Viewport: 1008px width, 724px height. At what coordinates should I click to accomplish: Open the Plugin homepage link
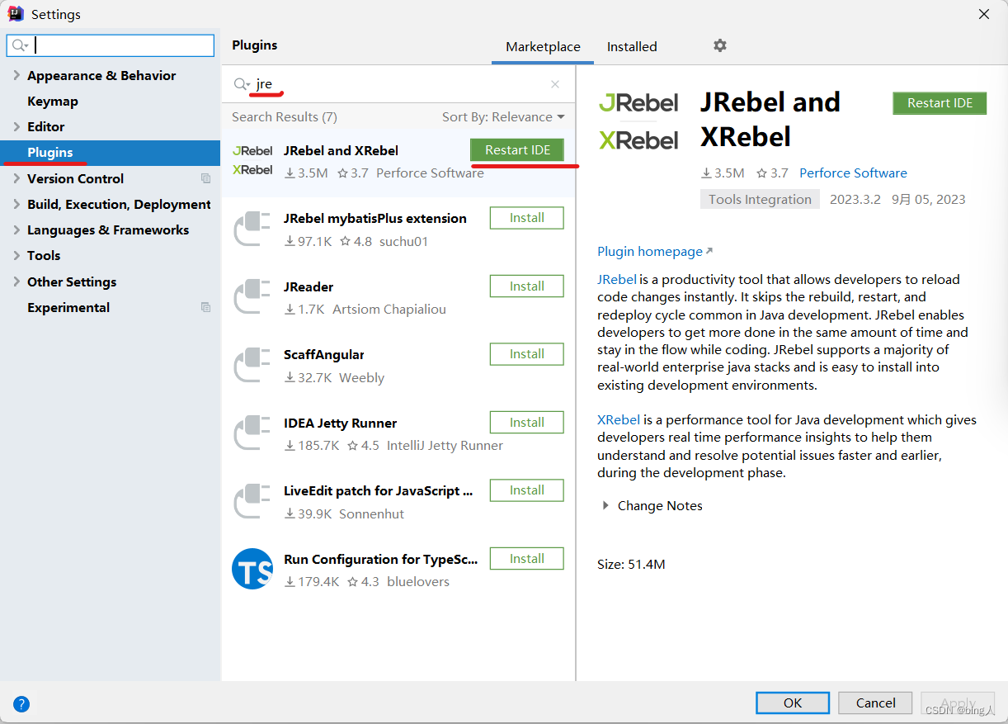coord(655,252)
